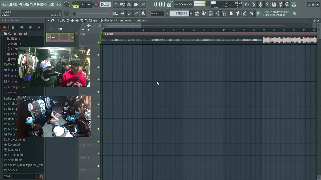The height and width of the screenshot is (180, 321).
Task: Select the Delete tool in playlist
Action: [x=68, y=21]
